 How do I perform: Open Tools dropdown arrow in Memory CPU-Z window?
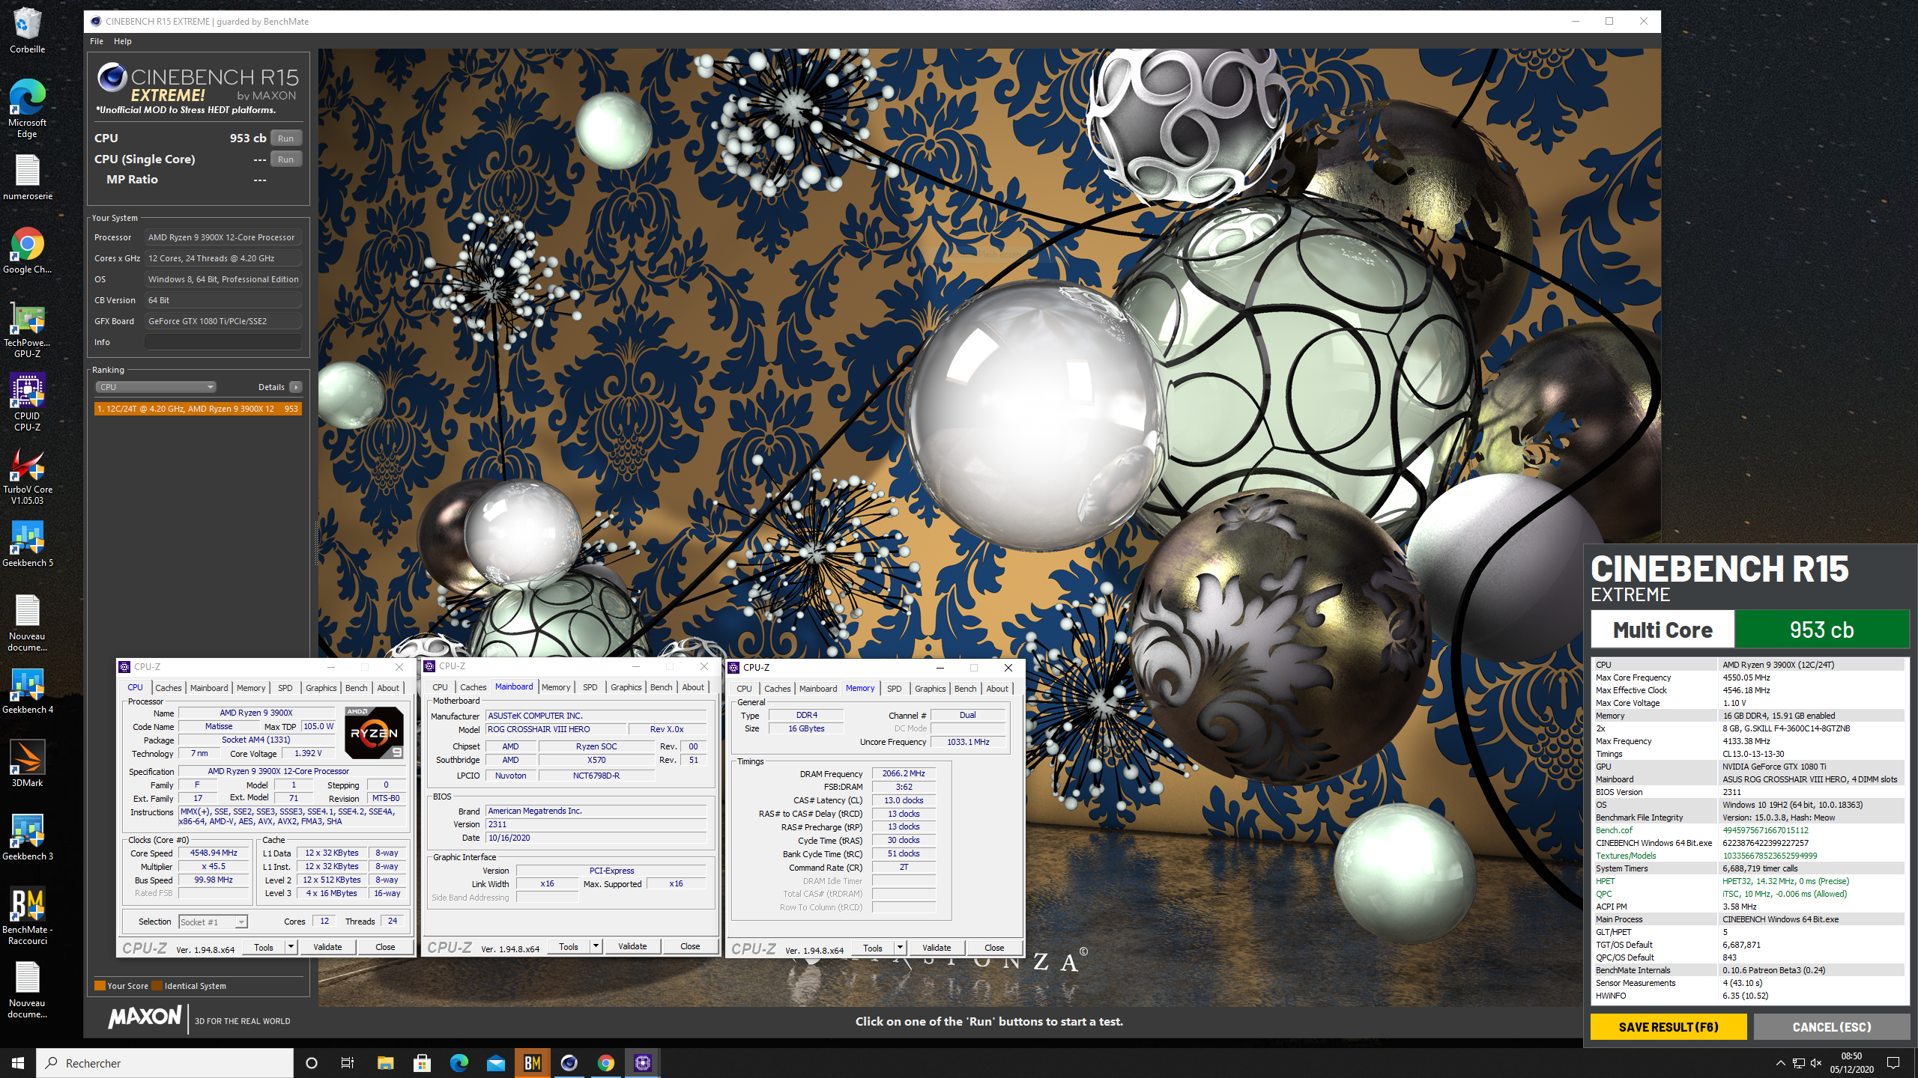(x=900, y=948)
